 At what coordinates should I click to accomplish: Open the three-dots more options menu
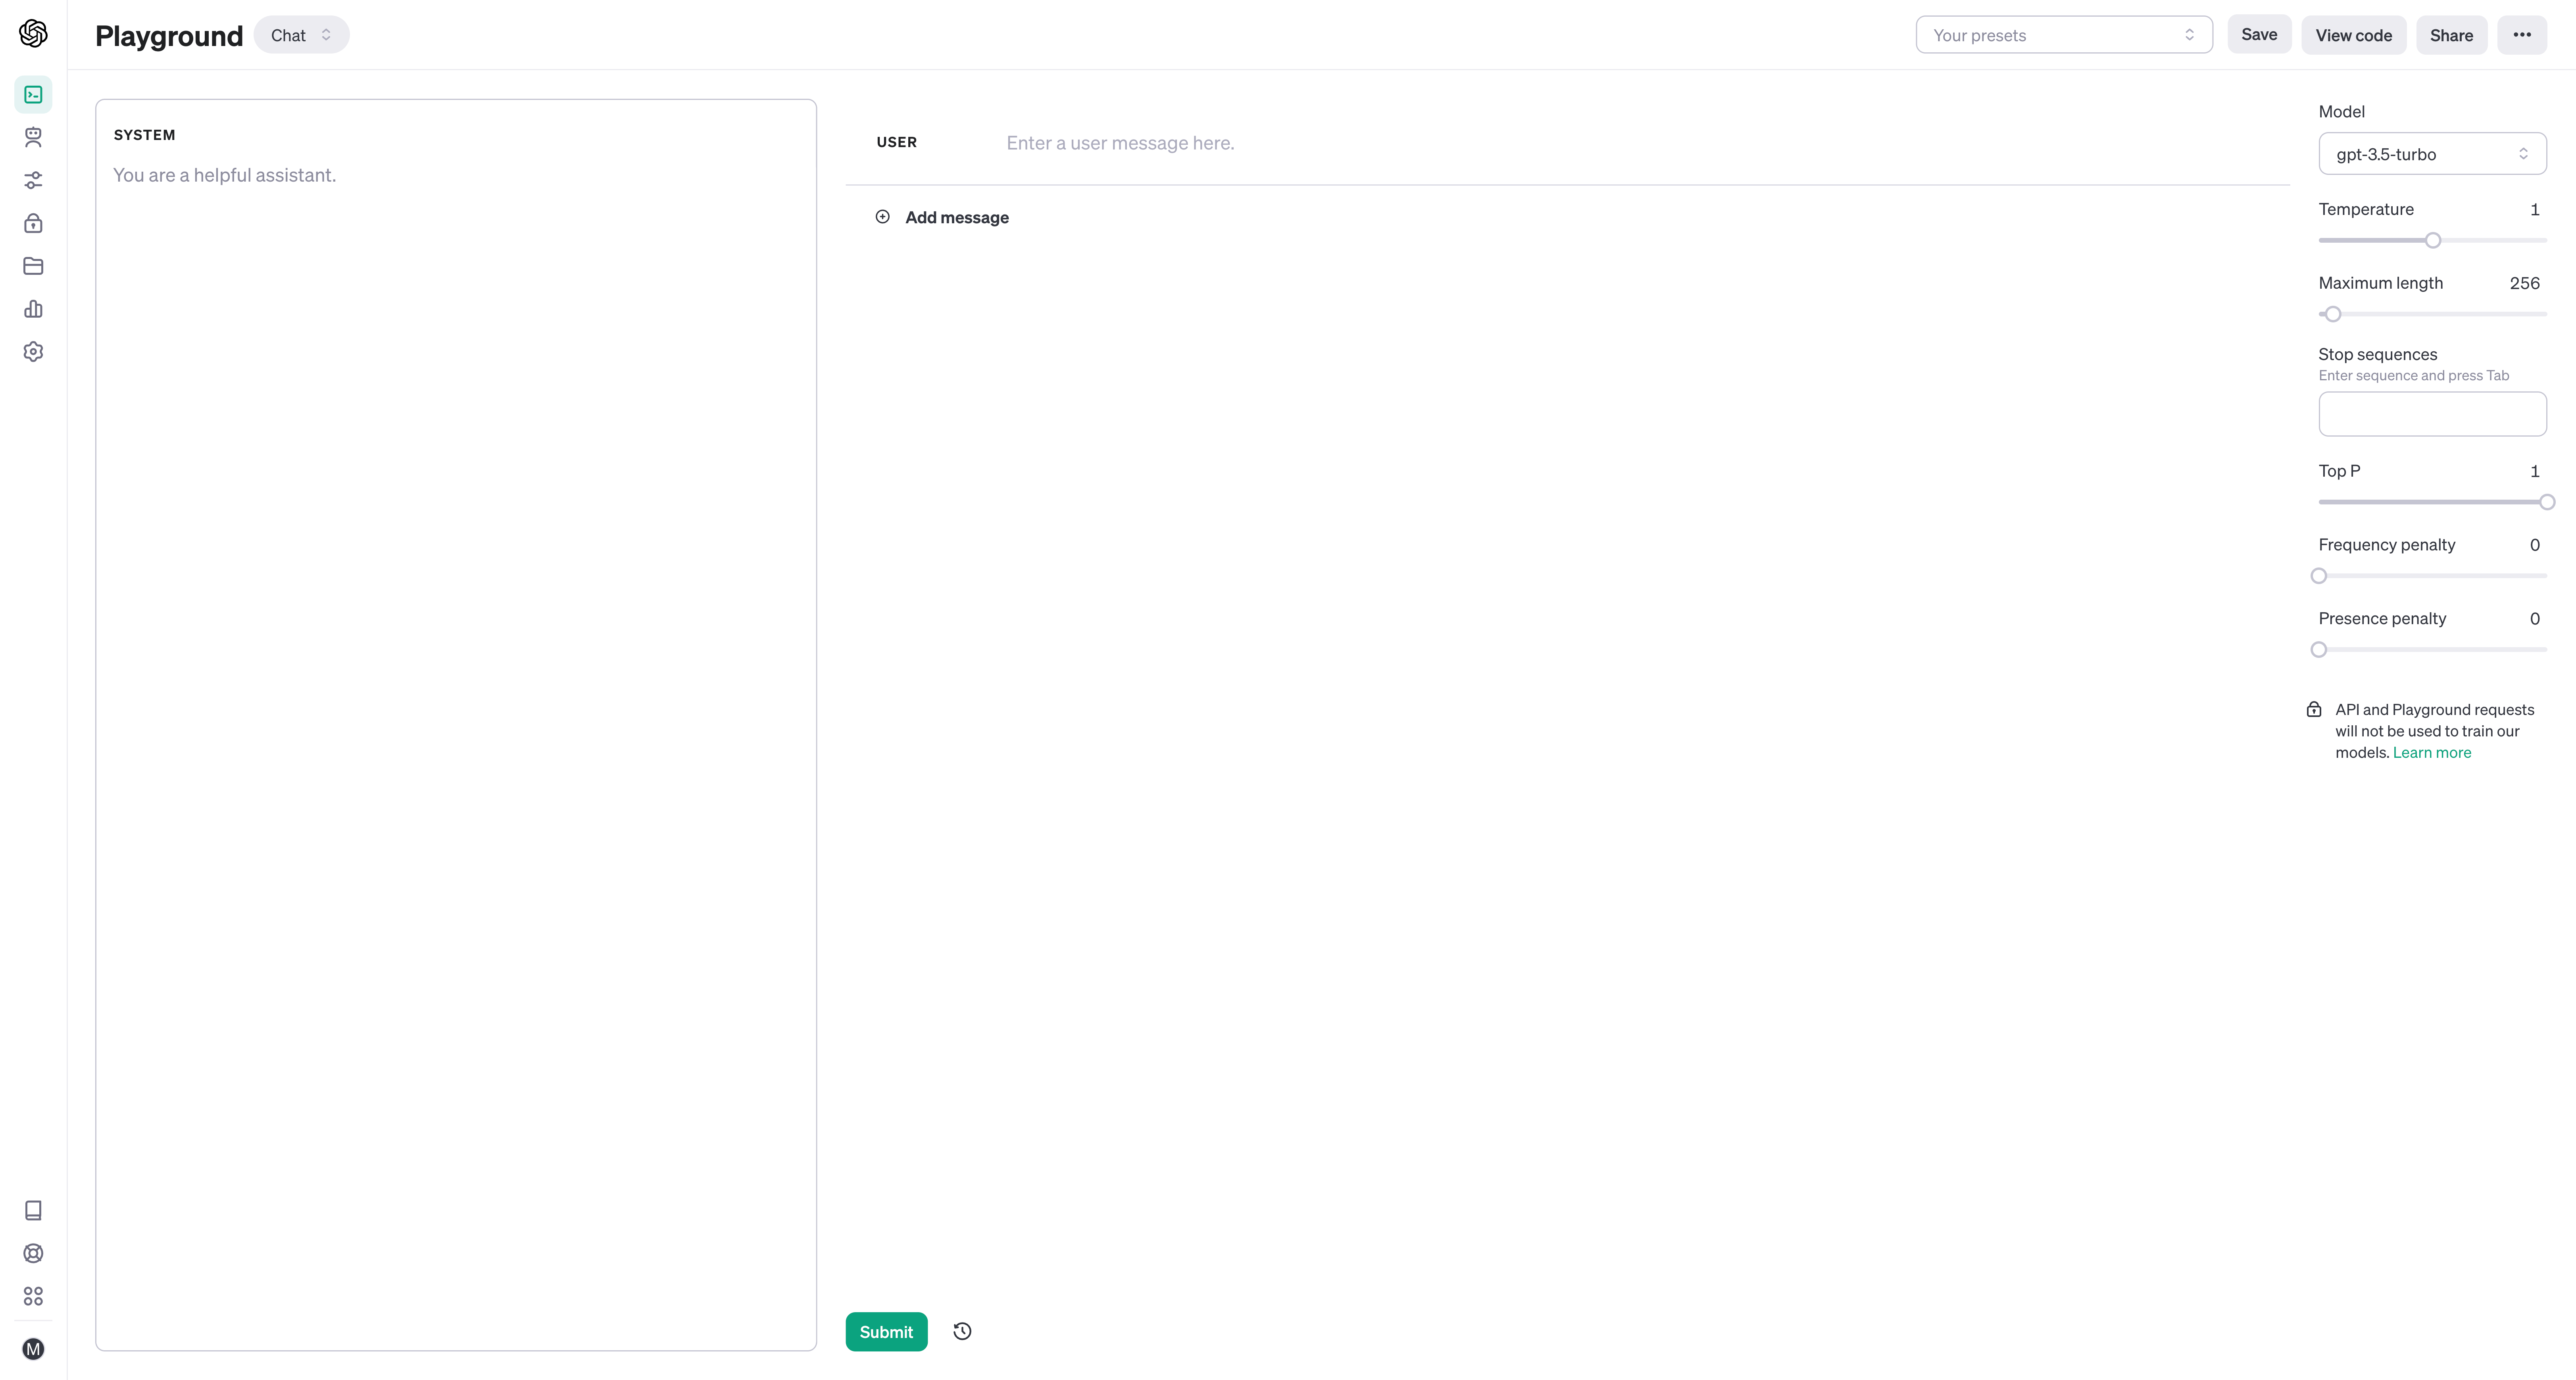point(2522,35)
